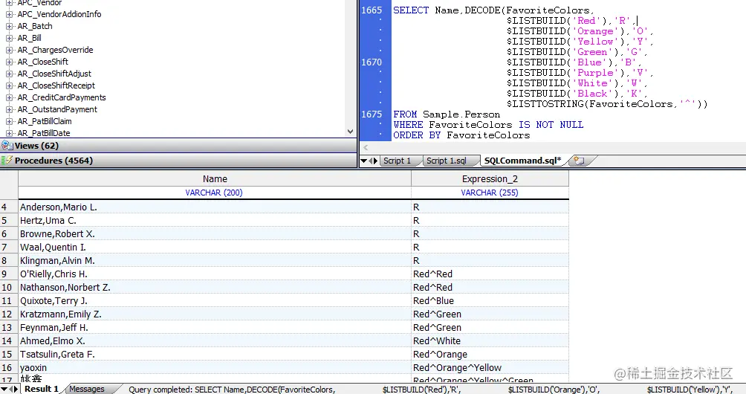Click row number 16 header

[9, 367]
